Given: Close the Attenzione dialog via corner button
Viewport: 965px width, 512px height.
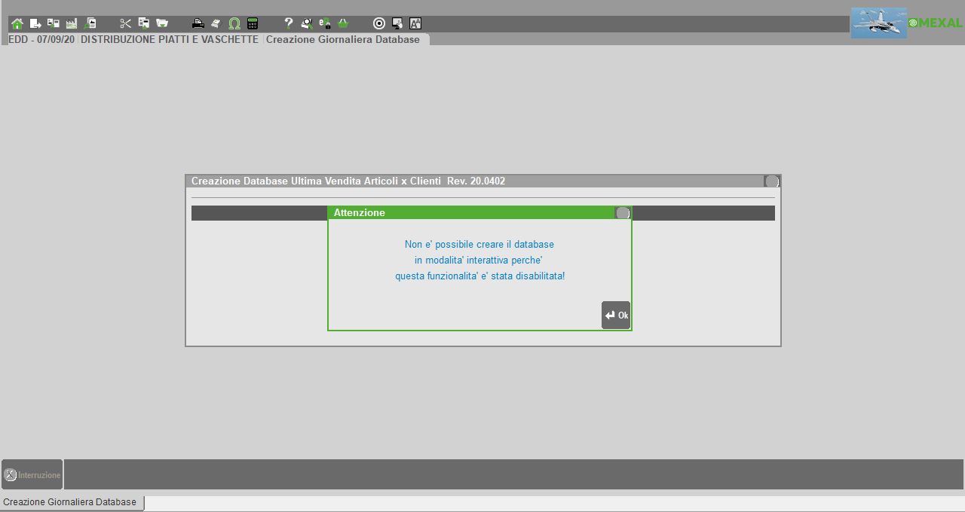Looking at the screenshot, I should (x=622, y=213).
